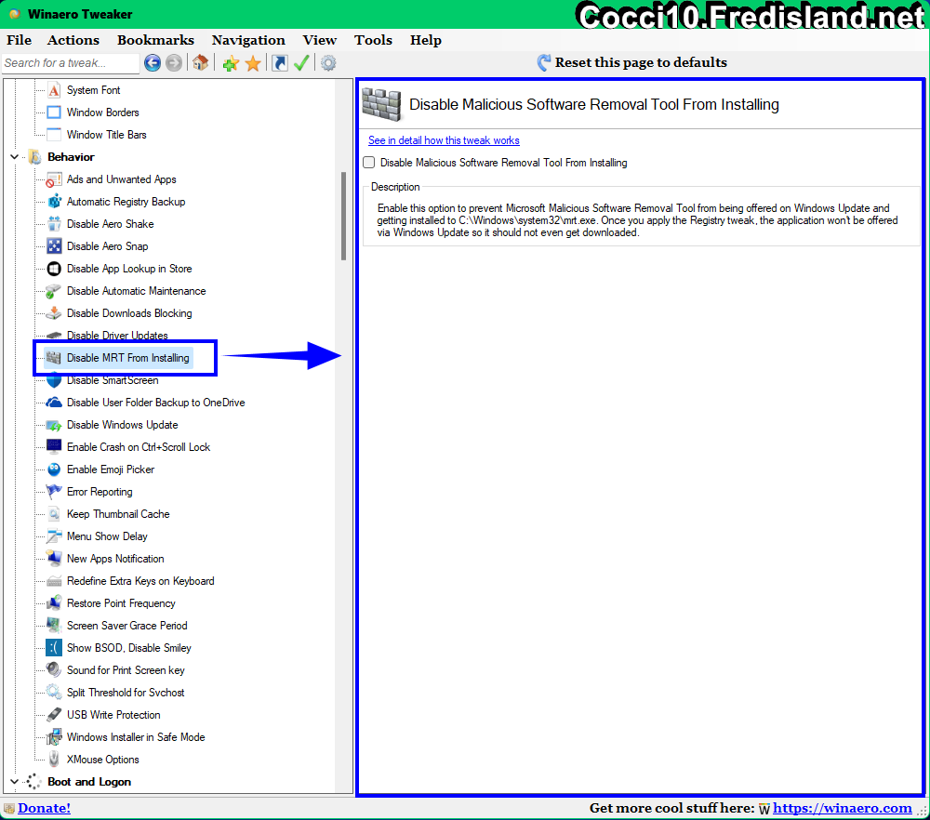This screenshot has width=930, height=820.
Task: Click the Donate! link
Action: point(44,808)
